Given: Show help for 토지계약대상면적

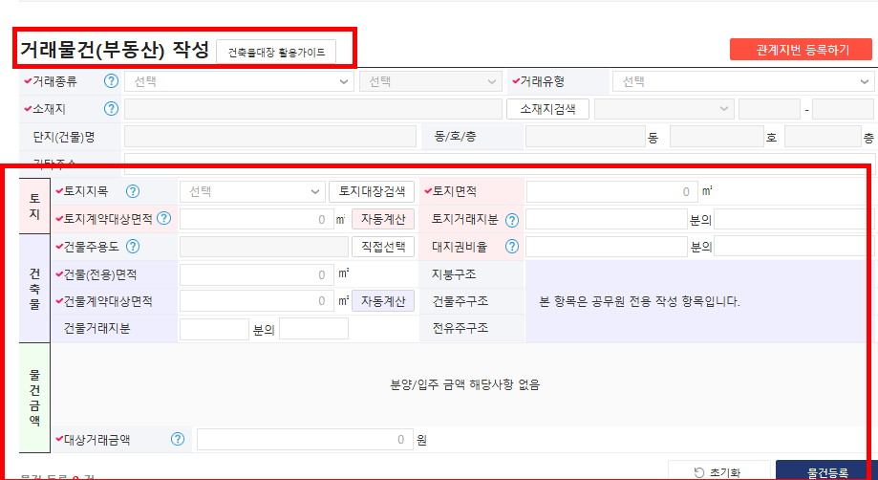Looking at the screenshot, I should (x=164, y=218).
